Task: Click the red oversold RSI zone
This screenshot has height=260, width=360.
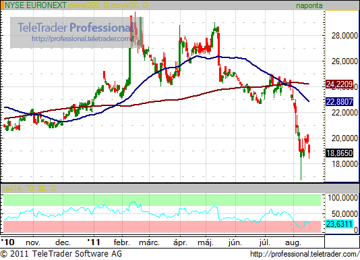Action: pos(162,227)
